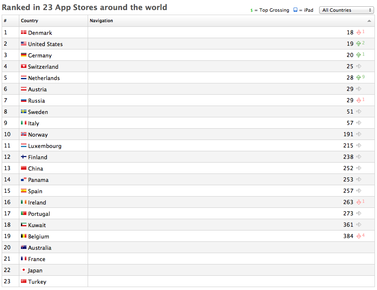Screen dimensions: 377x290
Task: Click the green dollar Top Grossing symbol
Action: click(x=250, y=10)
